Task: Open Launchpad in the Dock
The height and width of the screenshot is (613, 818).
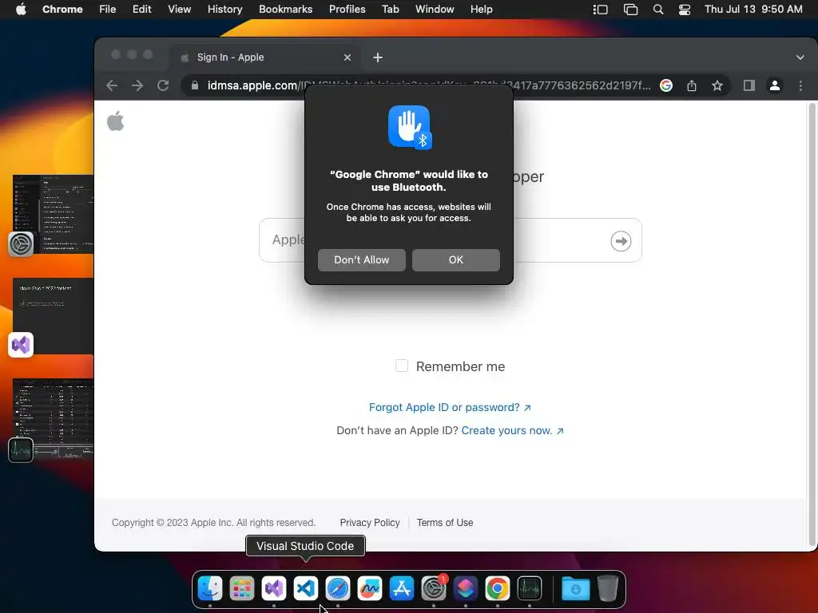Action: pyautogui.click(x=241, y=588)
